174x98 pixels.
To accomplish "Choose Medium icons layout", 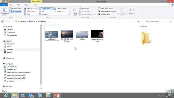I will tap(60, 9).
